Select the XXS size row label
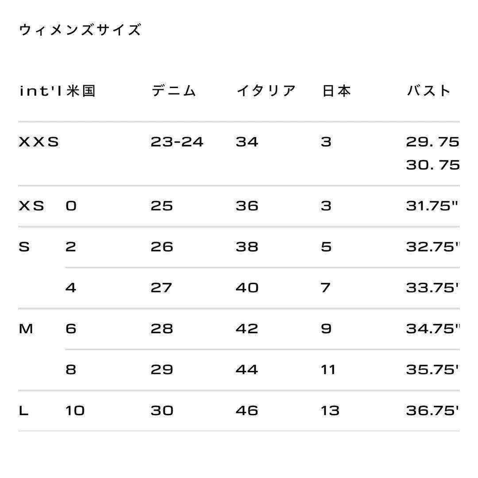478x478 pixels. pos(39,142)
